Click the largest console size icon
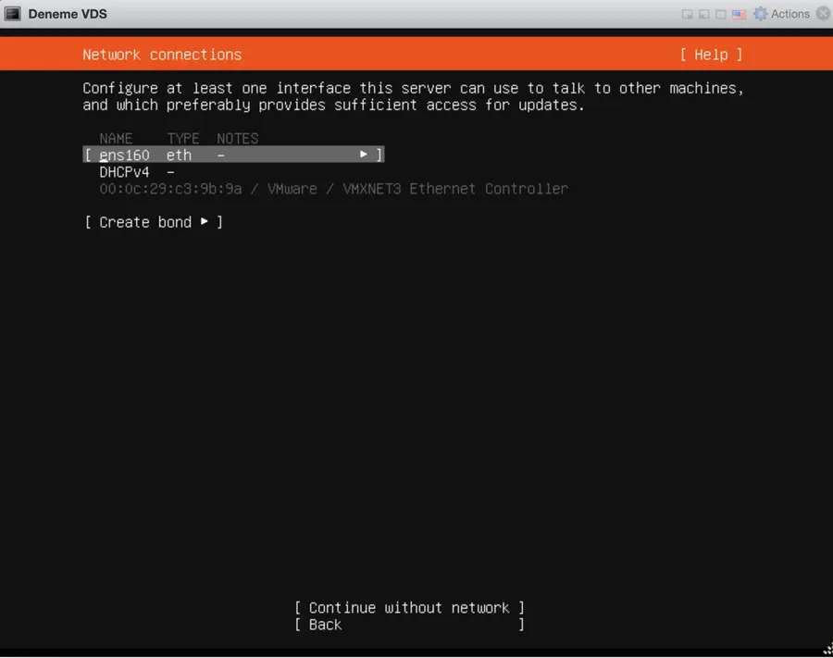The image size is (833, 658). [721, 14]
